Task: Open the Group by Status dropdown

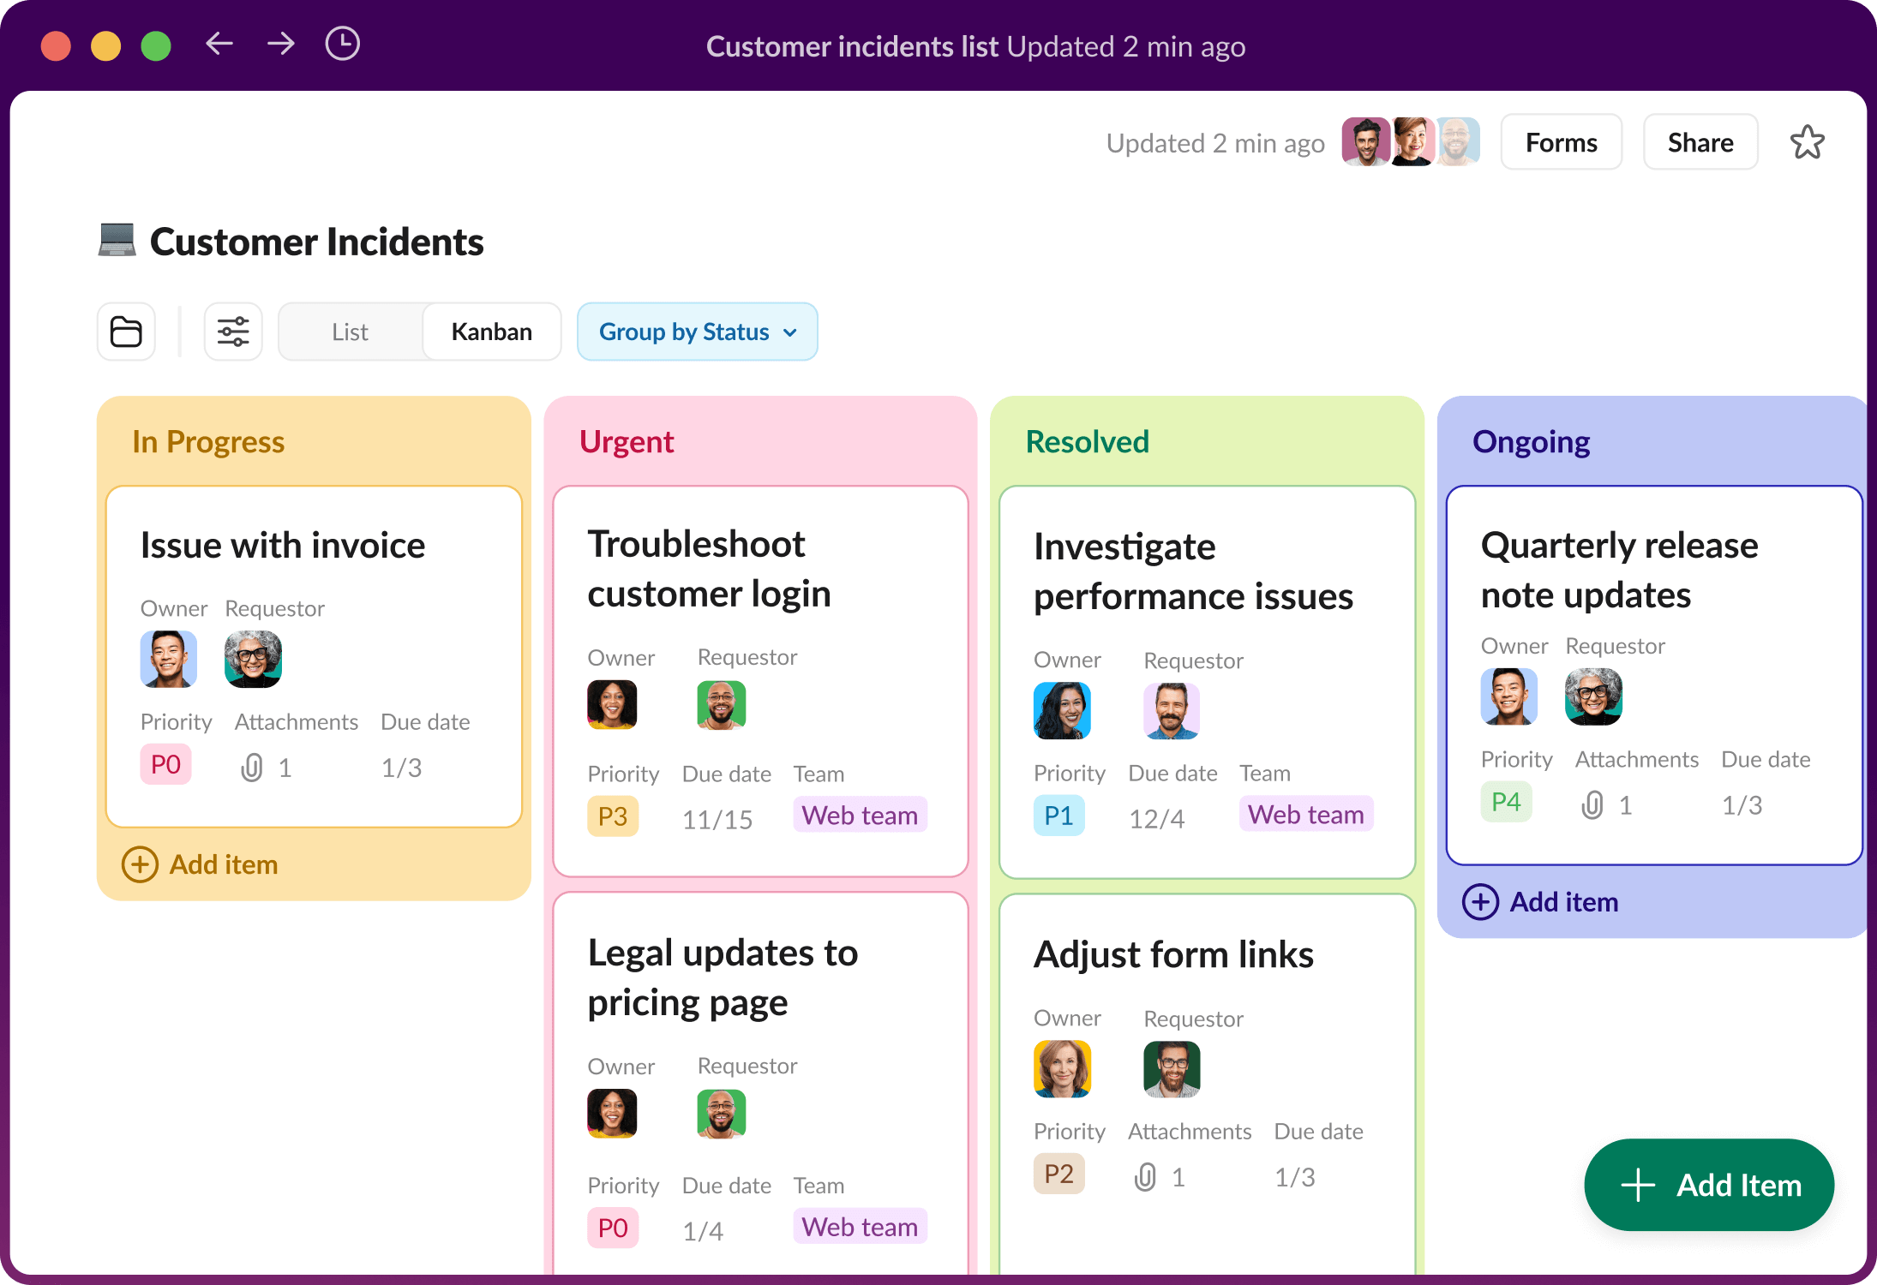Action: pyautogui.click(x=696, y=332)
